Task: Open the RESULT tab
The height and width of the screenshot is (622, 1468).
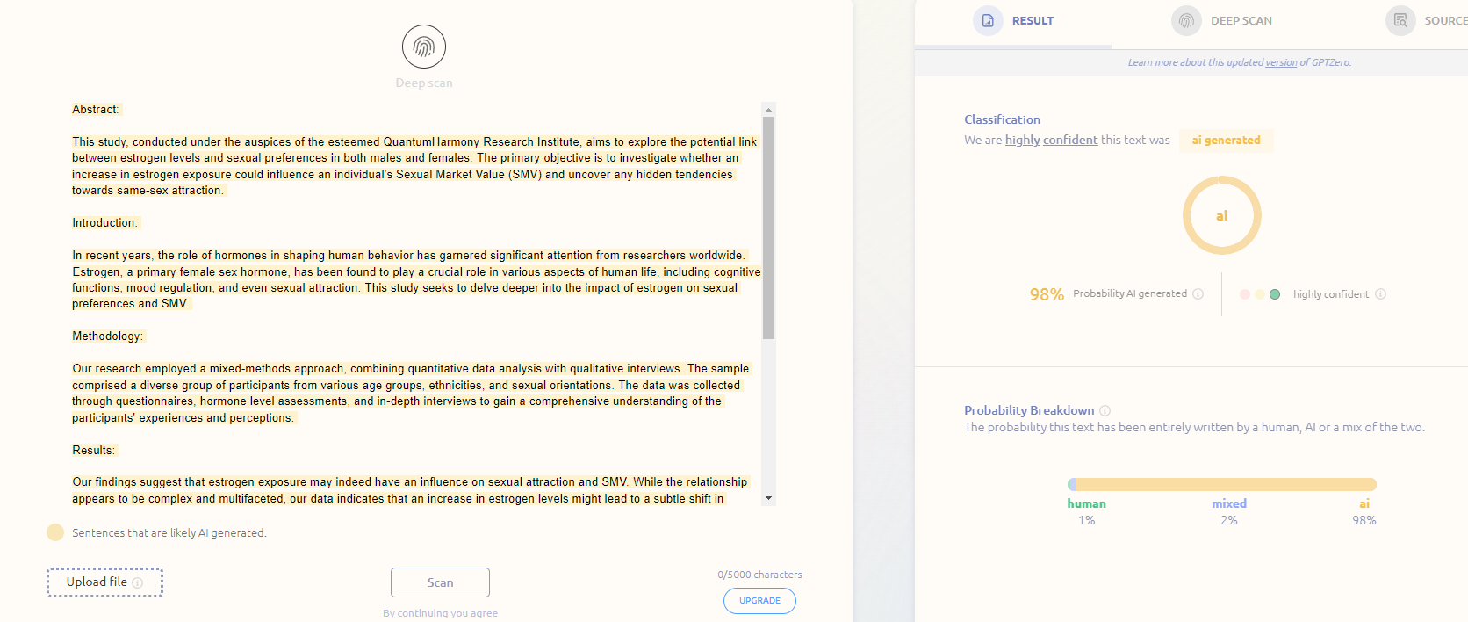Action: point(1013,21)
